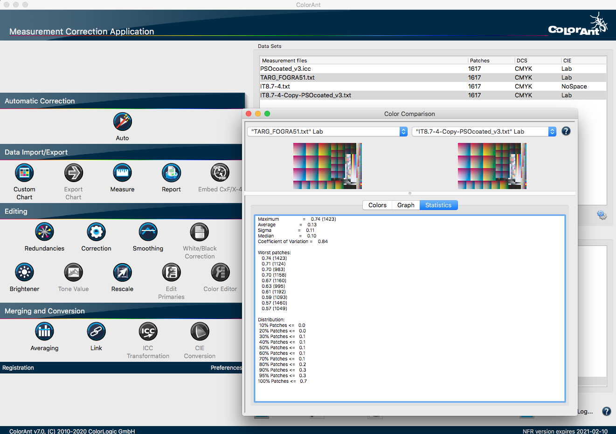Open the IT8.7-4-Copy-PSOcoated_v3.txt Lab comparison dropdown
Viewport: 616px width, 434px height.
point(484,132)
